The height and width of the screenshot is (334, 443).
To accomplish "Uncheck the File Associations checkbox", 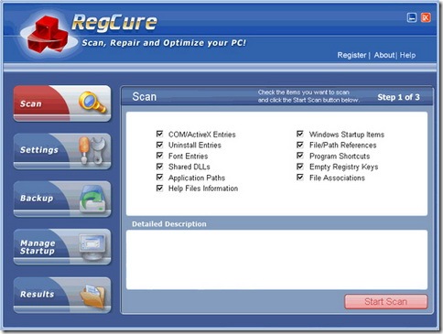I will tap(300, 178).
